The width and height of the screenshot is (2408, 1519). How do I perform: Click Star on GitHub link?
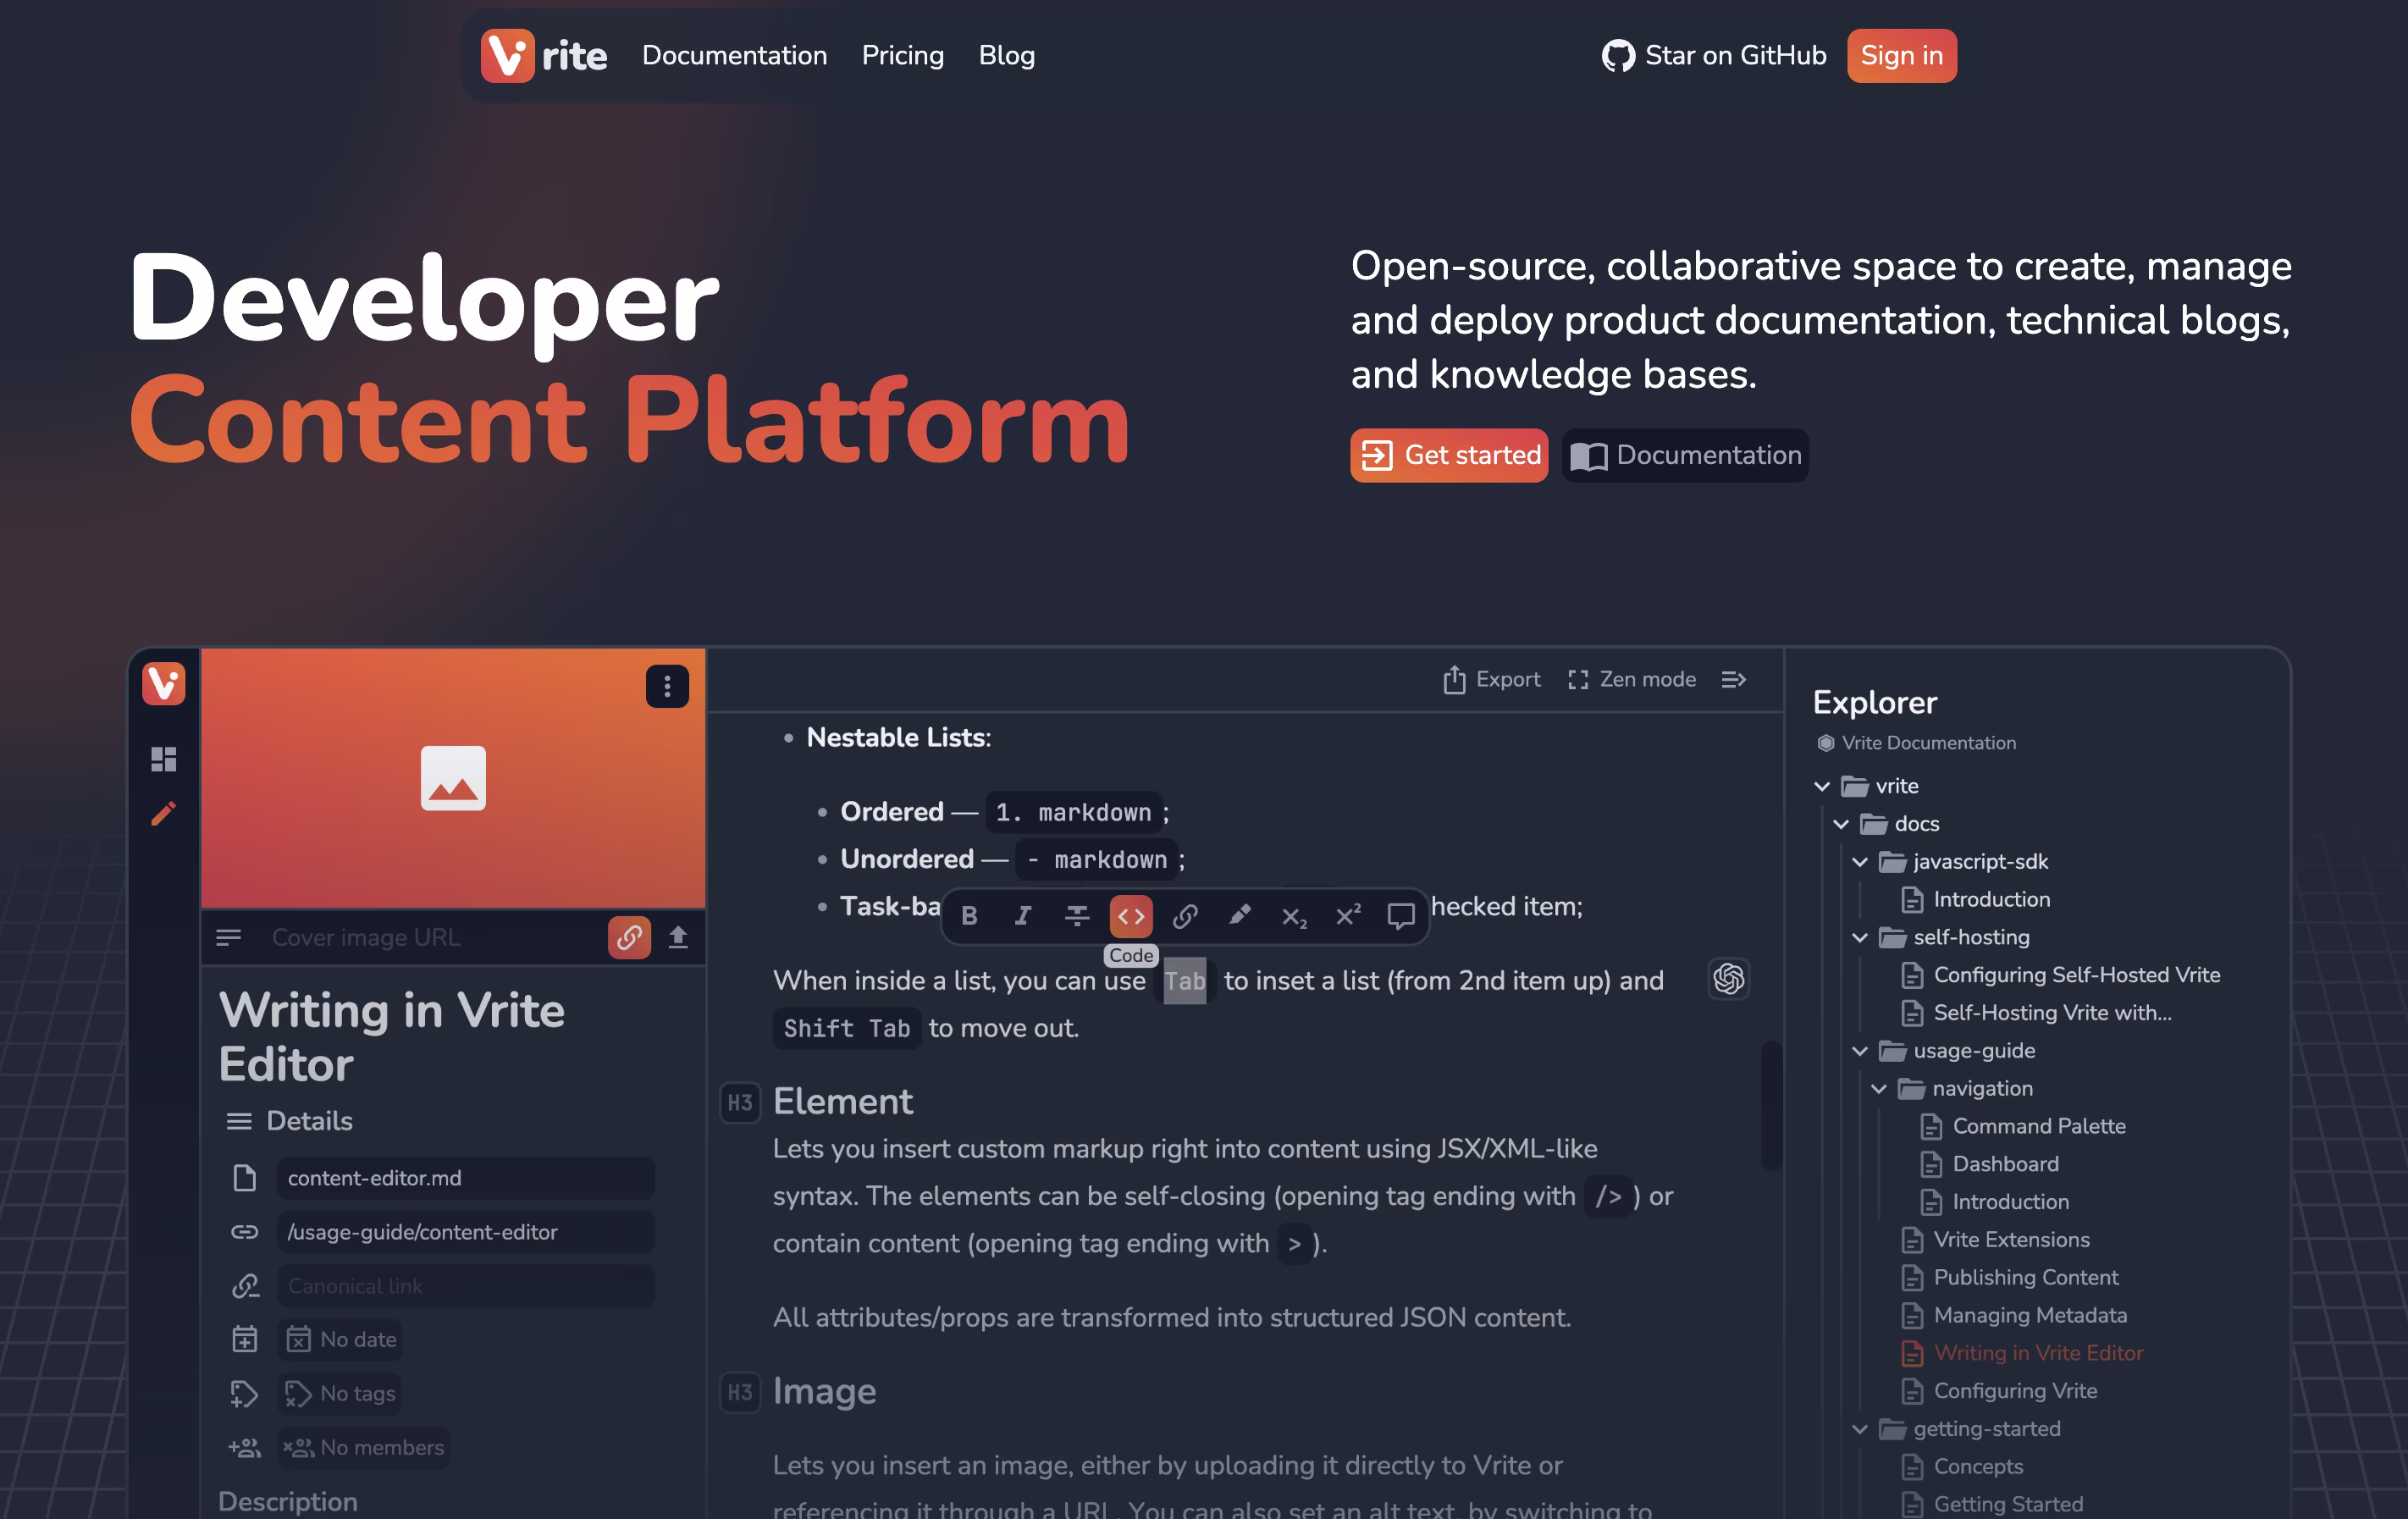(1714, 55)
